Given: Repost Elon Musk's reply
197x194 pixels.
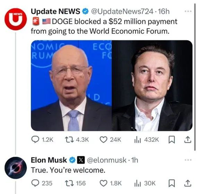Looking at the screenshot, I should point(75,183).
